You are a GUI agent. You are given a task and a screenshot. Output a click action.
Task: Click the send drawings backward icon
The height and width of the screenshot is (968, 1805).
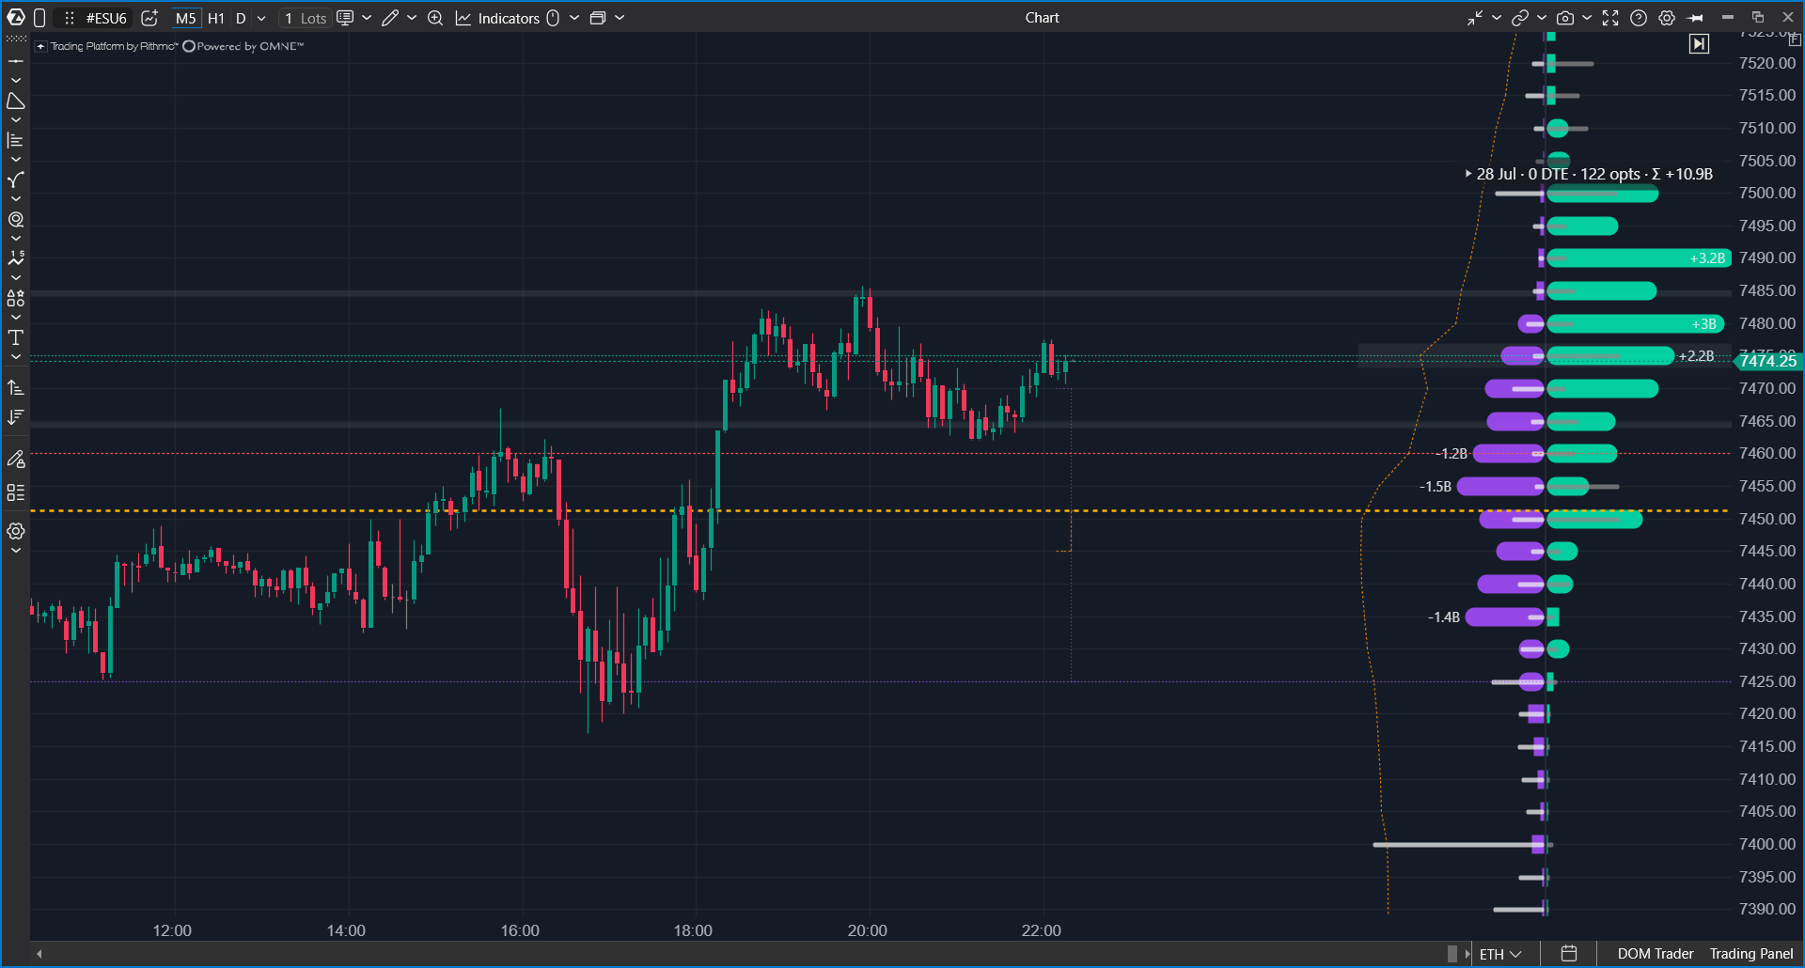click(x=16, y=416)
